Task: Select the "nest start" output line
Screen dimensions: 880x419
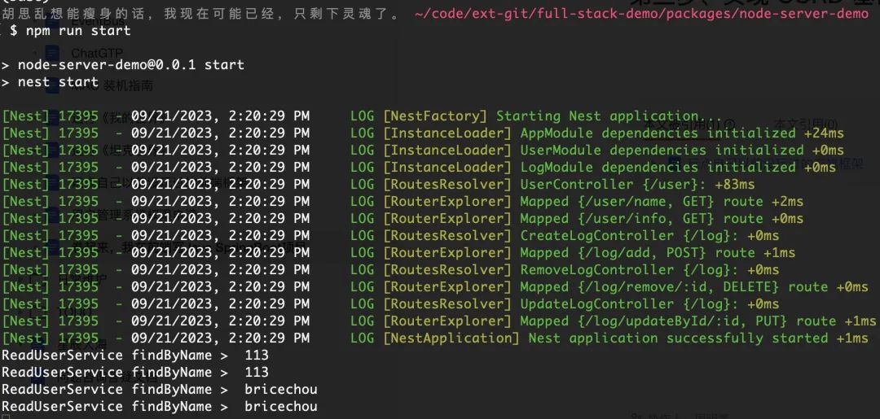Action: (x=58, y=82)
